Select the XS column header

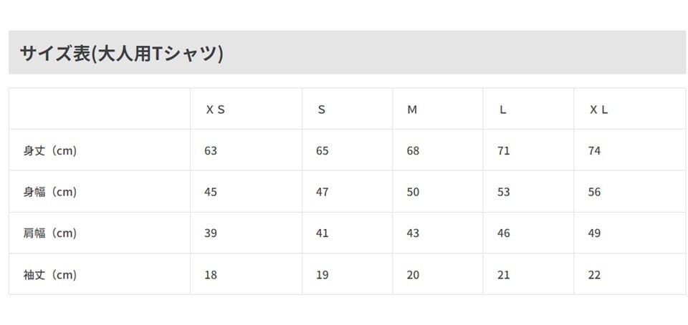click(215, 110)
